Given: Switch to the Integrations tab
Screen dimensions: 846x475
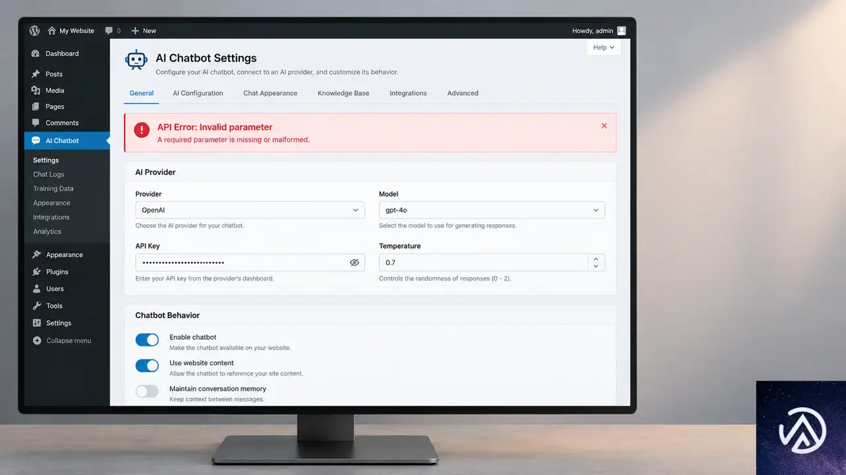Looking at the screenshot, I should point(408,93).
